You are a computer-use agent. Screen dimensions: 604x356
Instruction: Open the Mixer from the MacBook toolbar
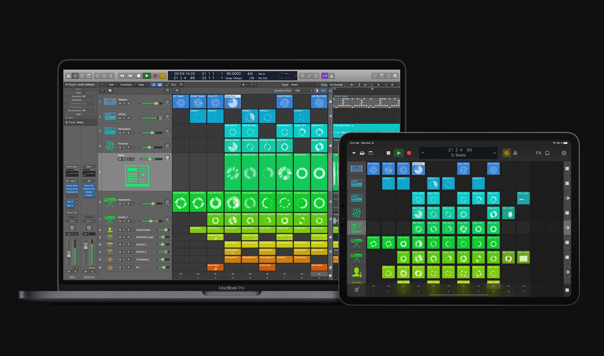point(104,76)
